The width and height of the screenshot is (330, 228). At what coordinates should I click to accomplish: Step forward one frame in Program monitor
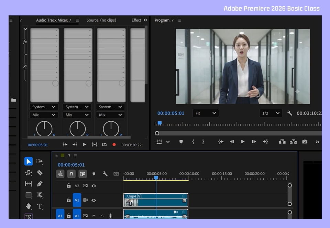click(x=254, y=142)
